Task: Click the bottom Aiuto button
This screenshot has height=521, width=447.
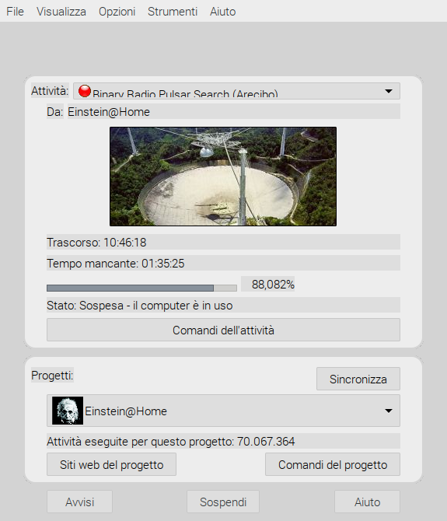Action: pyautogui.click(x=367, y=502)
